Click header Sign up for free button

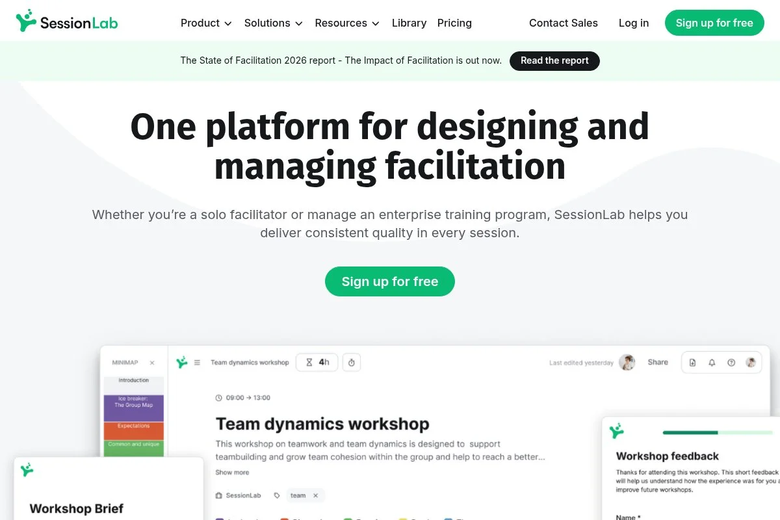[x=714, y=23]
